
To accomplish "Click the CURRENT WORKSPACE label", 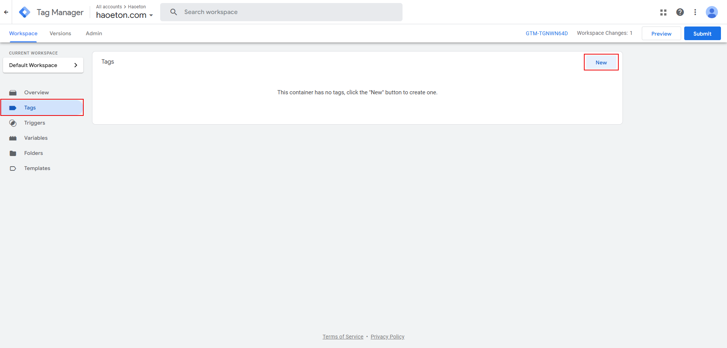I will click(33, 53).
